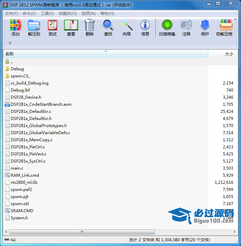Click WinRAR icon in title bar

point(5,5)
